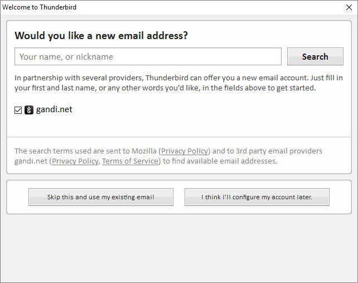
Task: Click the 'Would you like a new email address?' heading
Action: point(101,36)
